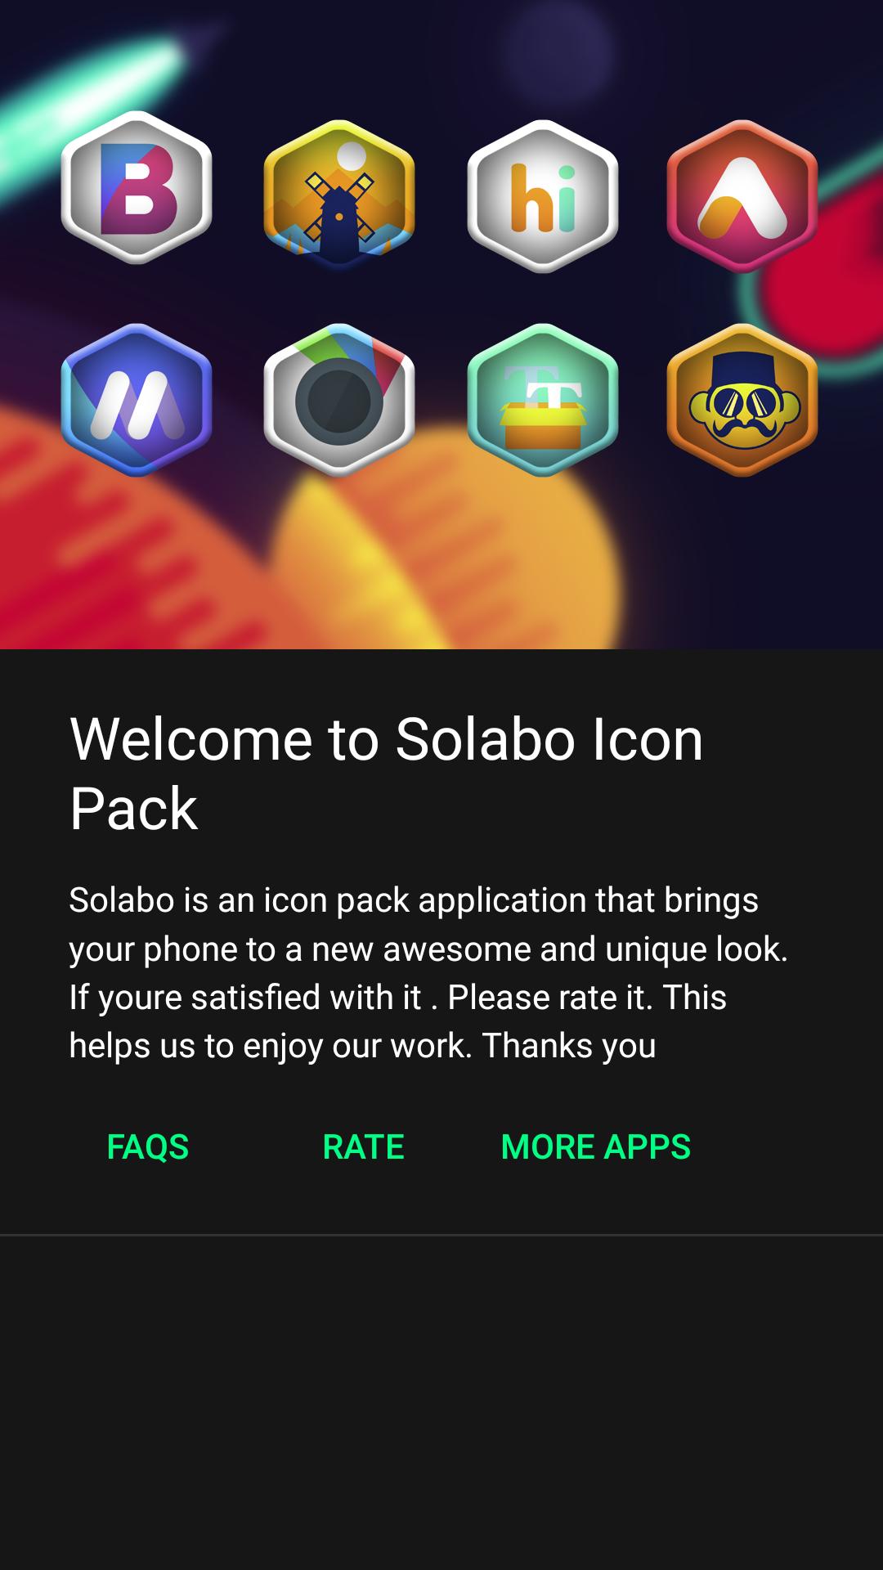This screenshot has width=883, height=1570.
Task: Tap the hexagonal letter B icon
Action: point(137,187)
